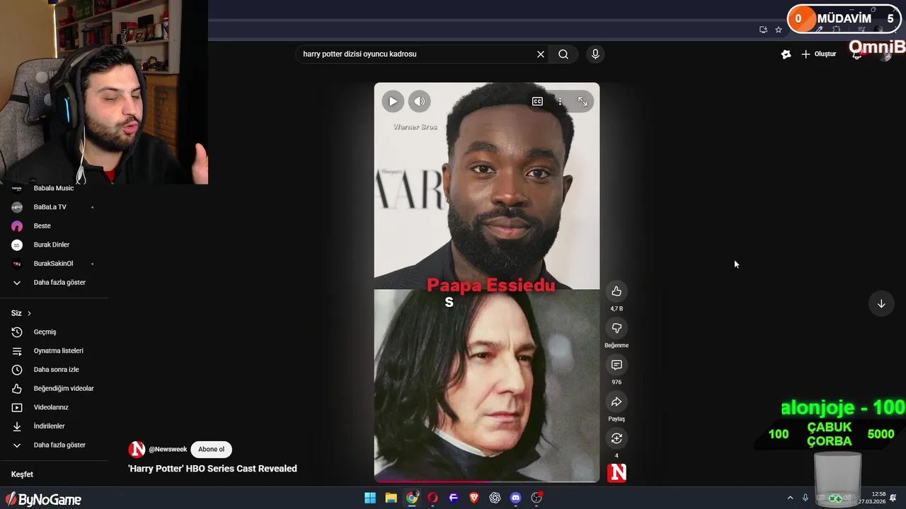Click the Beğenme dislike thumb icon
Viewport: 906px width, 509px height.
point(617,328)
